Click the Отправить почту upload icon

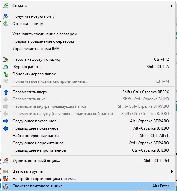[x=6, y=24]
